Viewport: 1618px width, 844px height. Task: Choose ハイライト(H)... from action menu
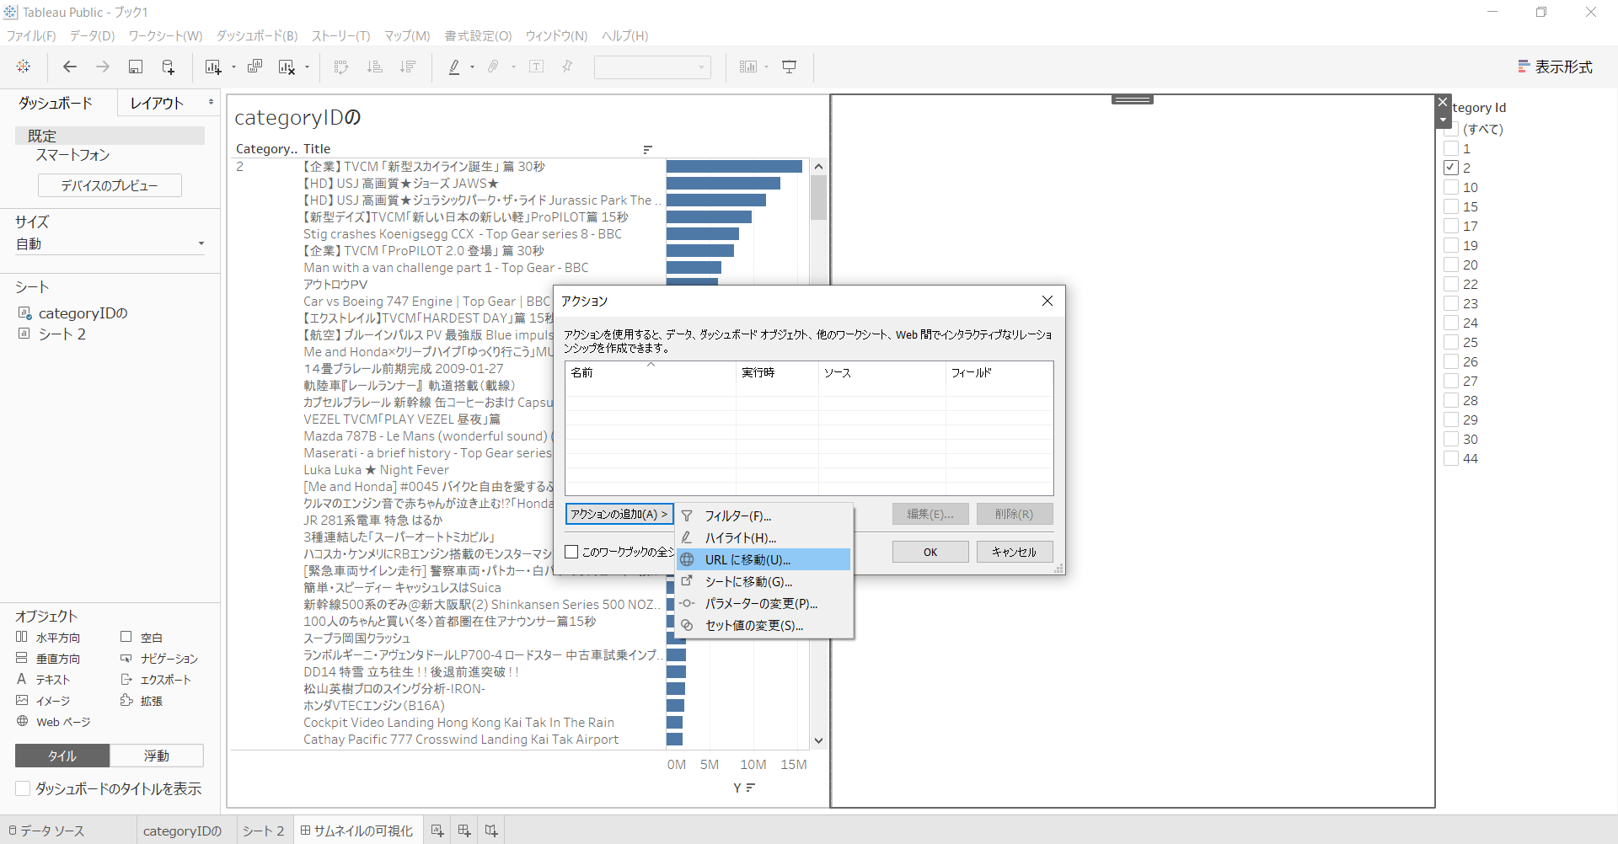764,537
